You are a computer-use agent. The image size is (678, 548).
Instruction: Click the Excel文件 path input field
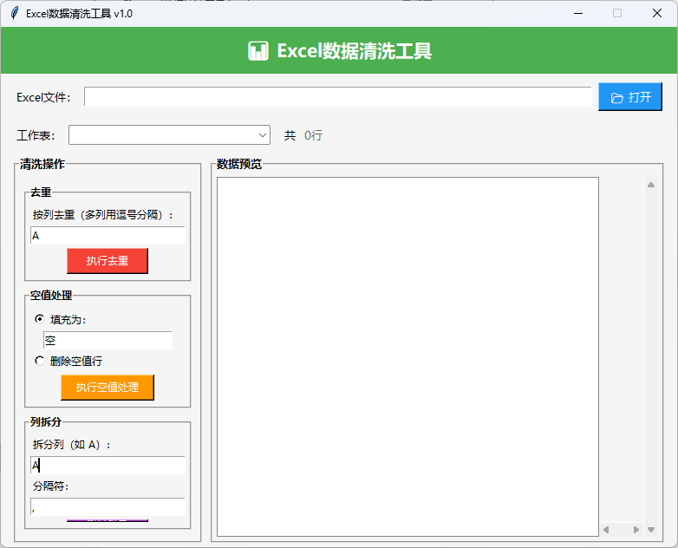338,97
